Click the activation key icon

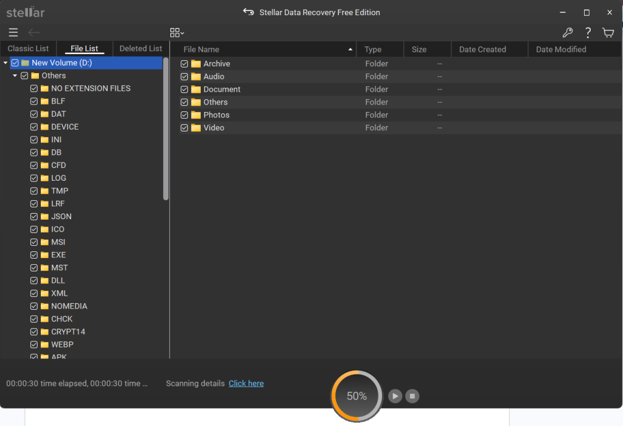(x=568, y=33)
